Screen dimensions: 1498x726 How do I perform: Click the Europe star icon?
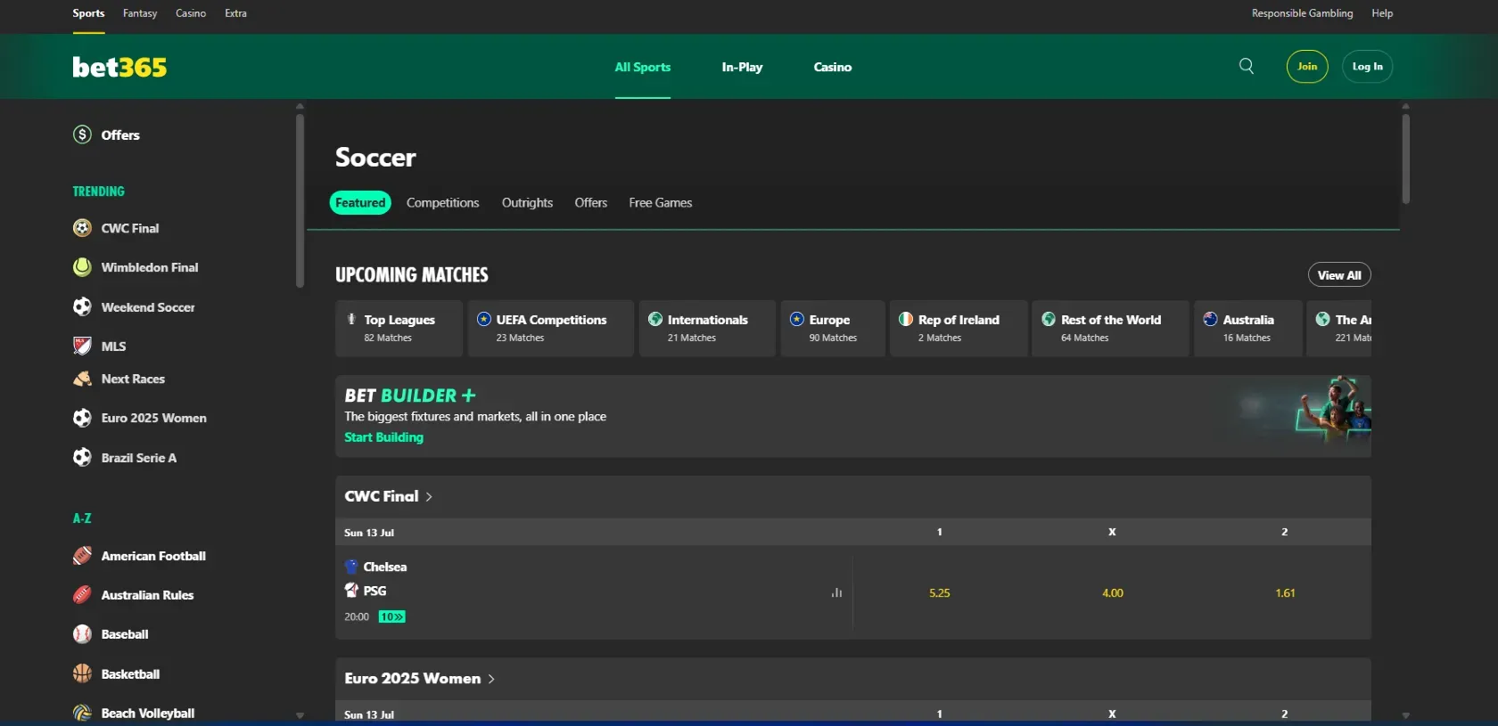pyautogui.click(x=797, y=319)
